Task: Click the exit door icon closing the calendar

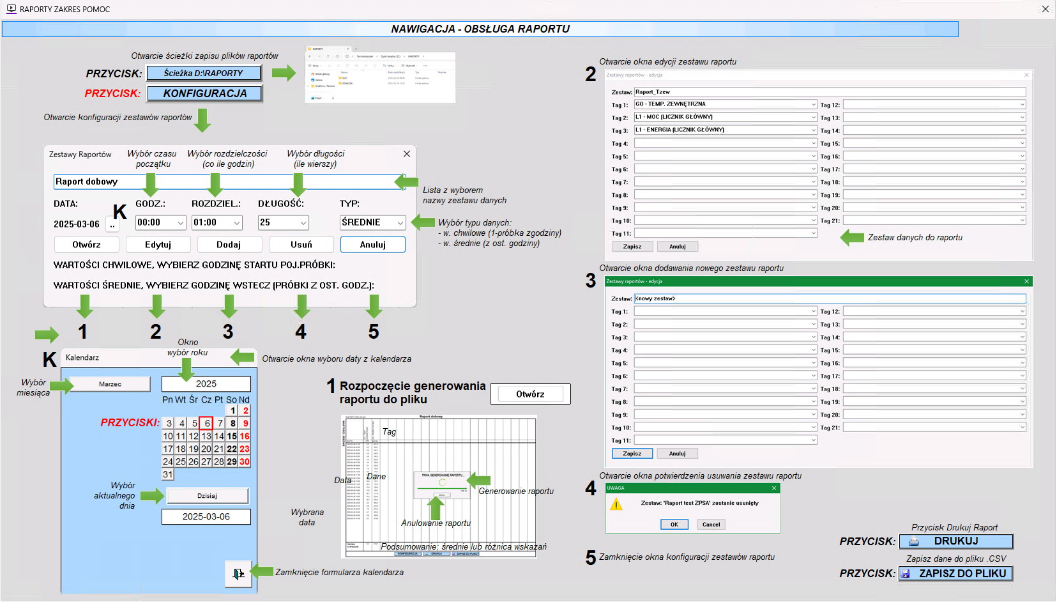Action: coord(238,573)
